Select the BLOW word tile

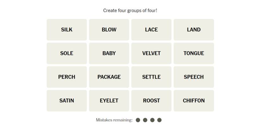(x=109, y=29)
